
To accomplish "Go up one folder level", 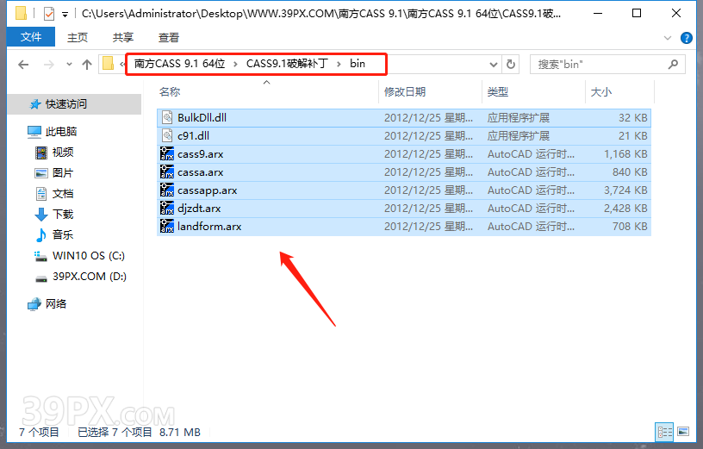I will pyautogui.click(x=87, y=65).
